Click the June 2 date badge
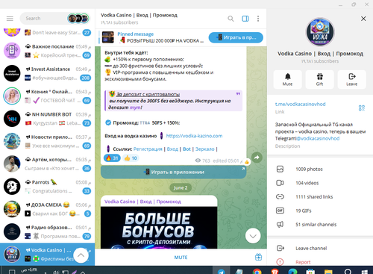 click(x=181, y=187)
